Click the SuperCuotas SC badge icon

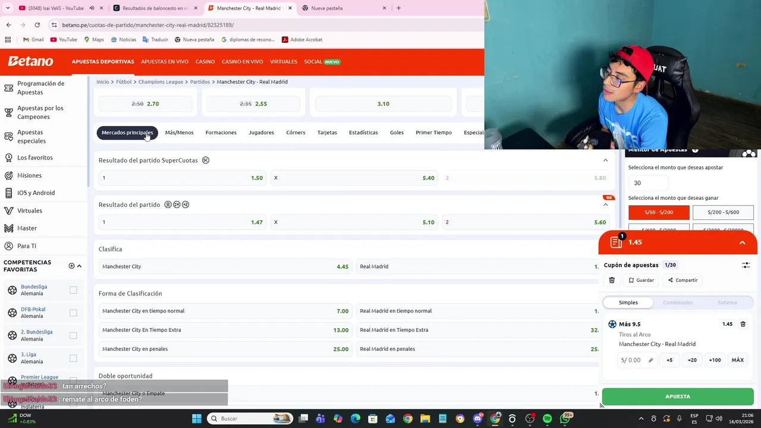[x=206, y=160]
